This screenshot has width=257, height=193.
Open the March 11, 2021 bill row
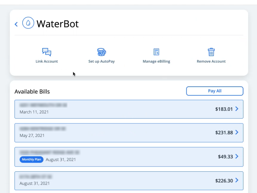coord(129,109)
